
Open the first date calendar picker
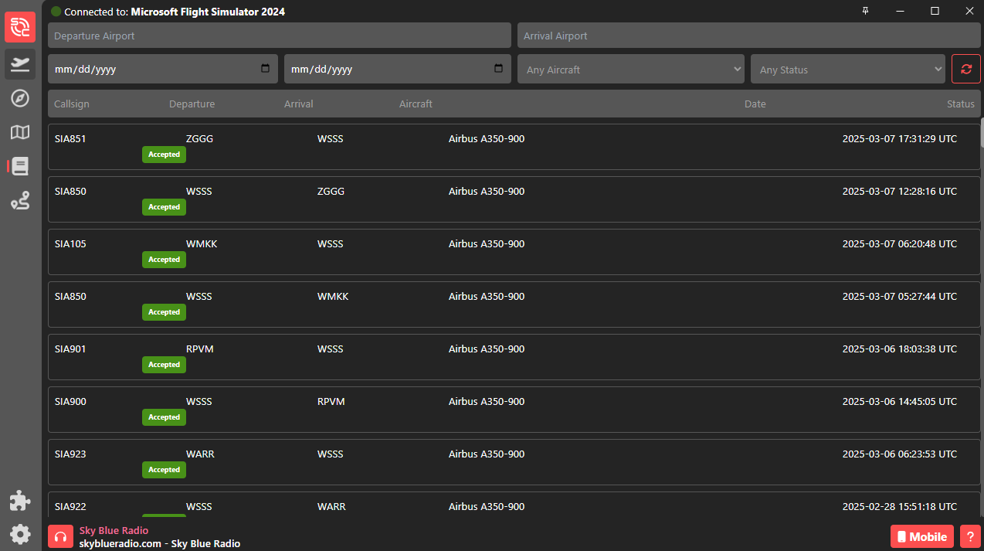pyautogui.click(x=265, y=69)
